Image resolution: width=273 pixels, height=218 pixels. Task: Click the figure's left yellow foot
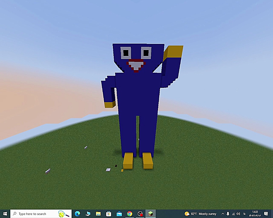pos(128,161)
